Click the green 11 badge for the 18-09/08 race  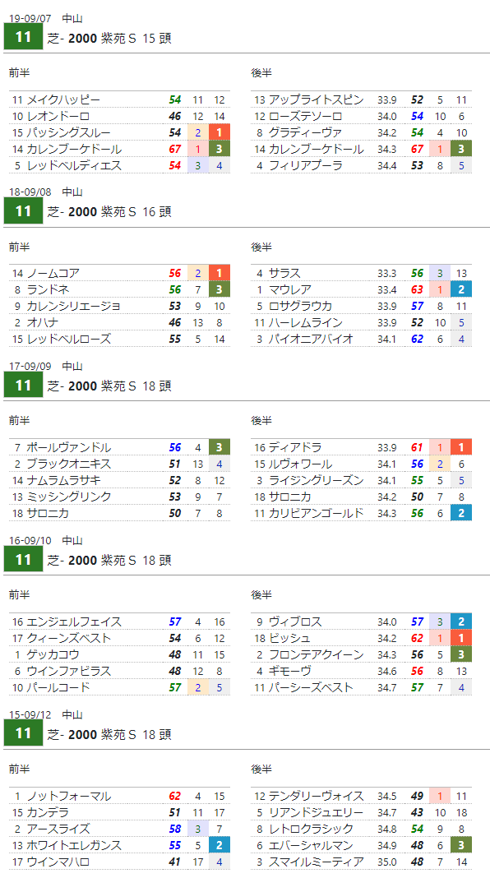click(23, 211)
